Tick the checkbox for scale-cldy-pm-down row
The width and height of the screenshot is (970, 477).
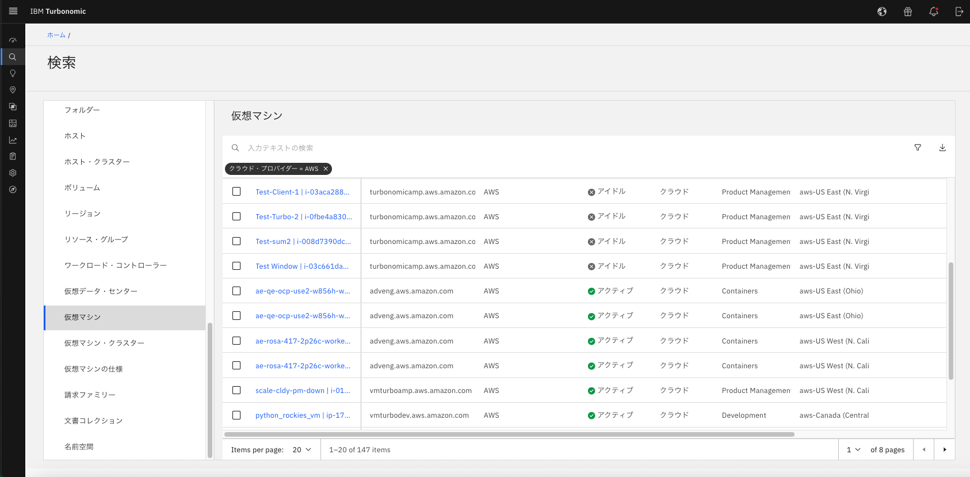point(236,390)
